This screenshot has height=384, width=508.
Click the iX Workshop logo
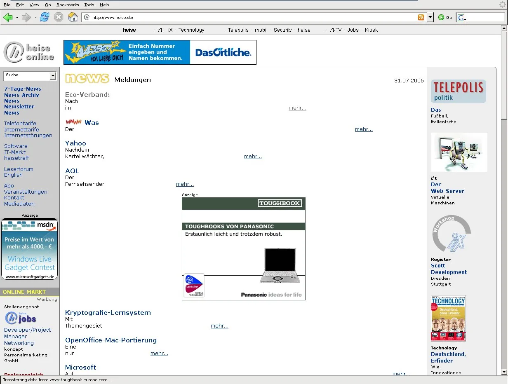coord(452,234)
